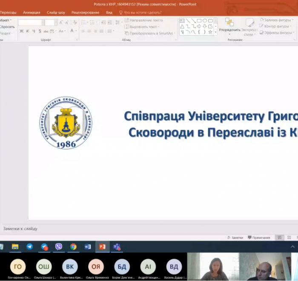Select the rounded rectangle shape
Viewport: 298px width, 281px height.
click(210, 20)
